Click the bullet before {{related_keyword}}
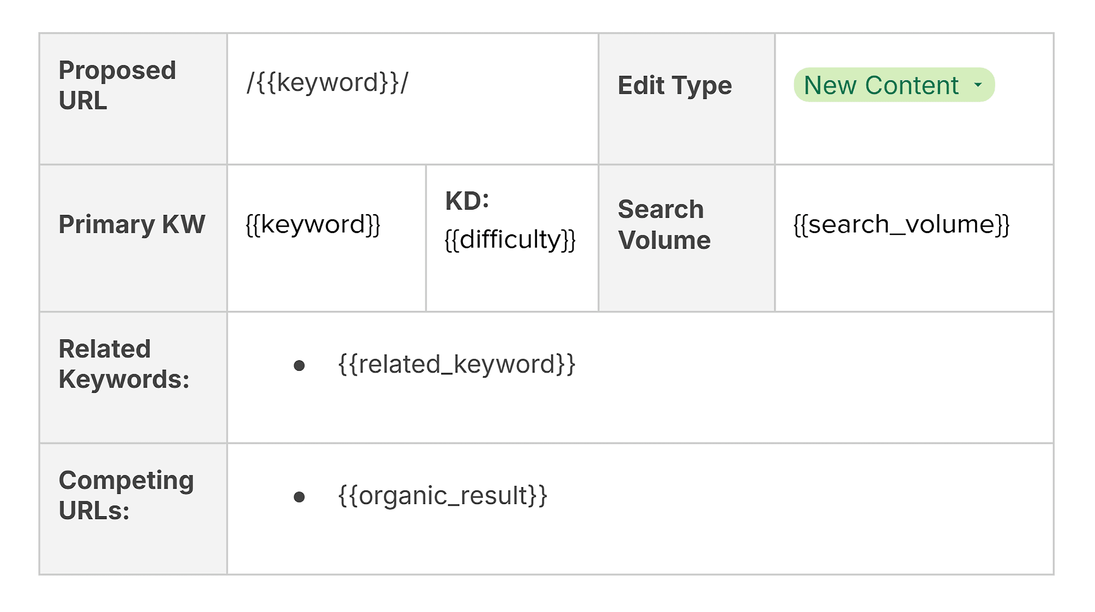 tap(299, 366)
